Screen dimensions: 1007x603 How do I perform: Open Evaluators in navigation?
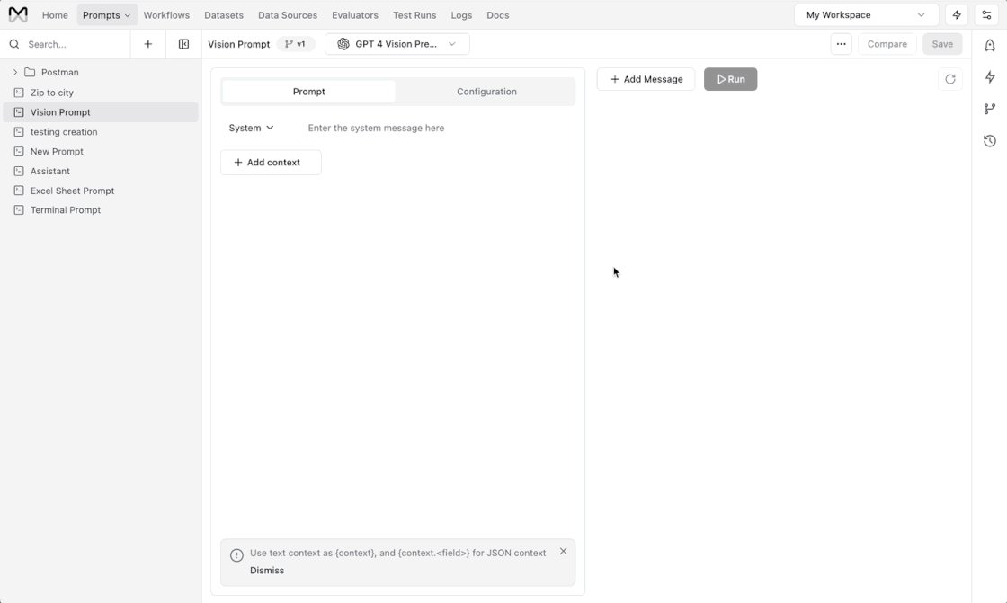pos(354,14)
